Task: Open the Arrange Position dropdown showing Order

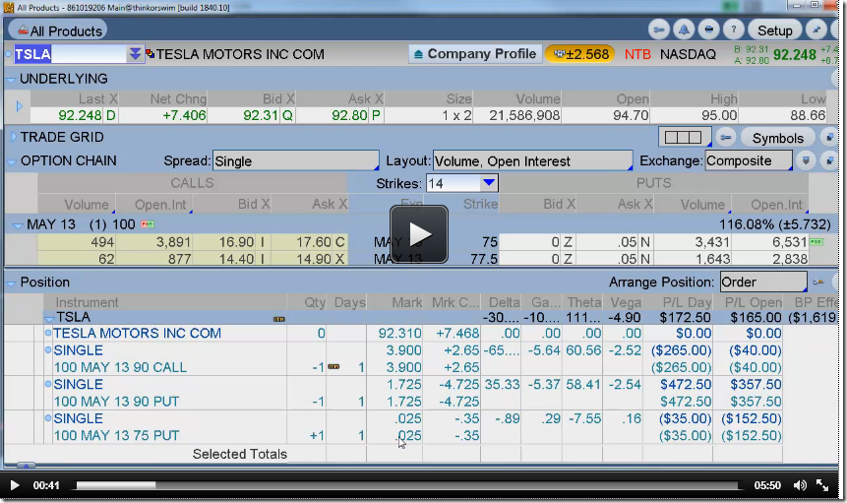Action: [763, 283]
